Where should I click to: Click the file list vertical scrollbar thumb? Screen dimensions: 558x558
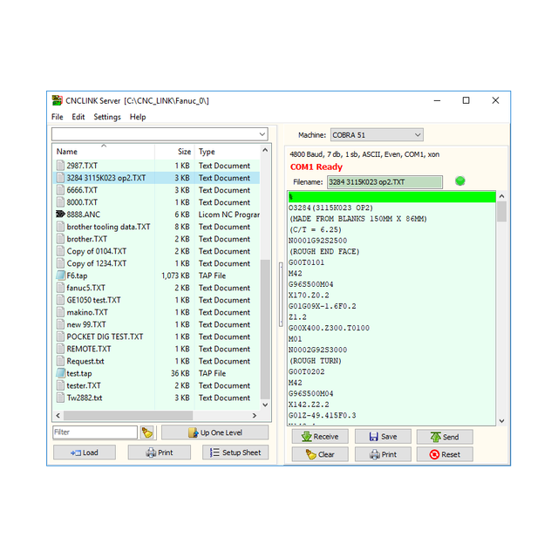265,330
